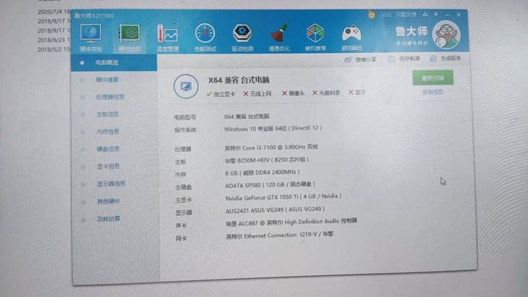This screenshot has height=297, width=528.
Task: Click the Ethernet Connection I219-V value
Action: (279, 235)
